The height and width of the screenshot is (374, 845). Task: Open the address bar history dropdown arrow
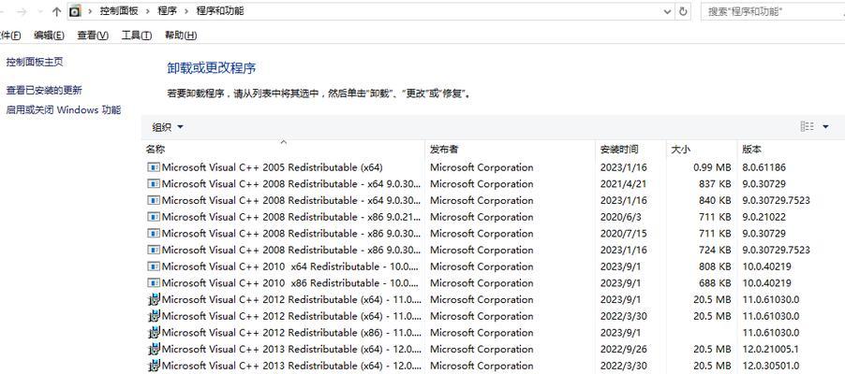pos(668,11)
